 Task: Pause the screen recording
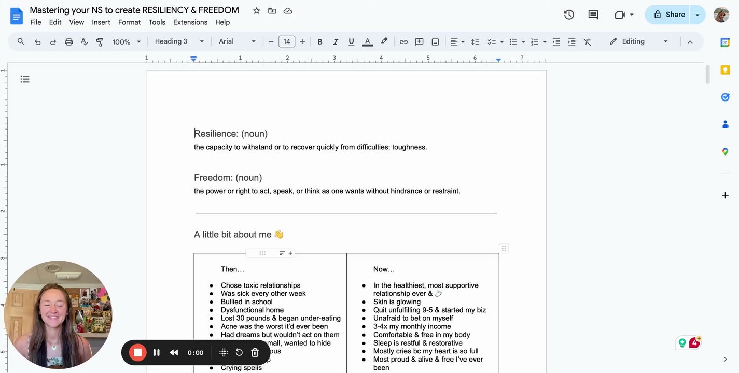[x=156, y=352]
